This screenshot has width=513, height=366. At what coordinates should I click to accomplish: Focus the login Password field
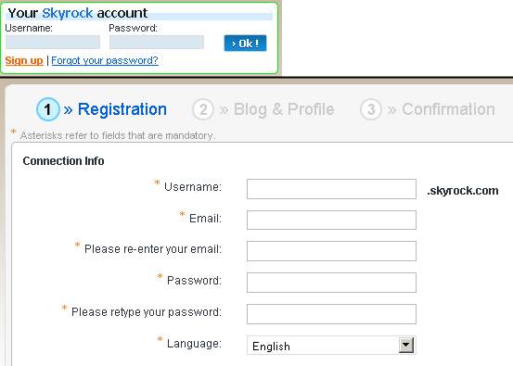157,42
